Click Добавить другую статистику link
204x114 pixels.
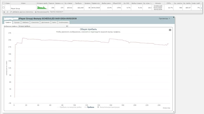coord(23,12)
